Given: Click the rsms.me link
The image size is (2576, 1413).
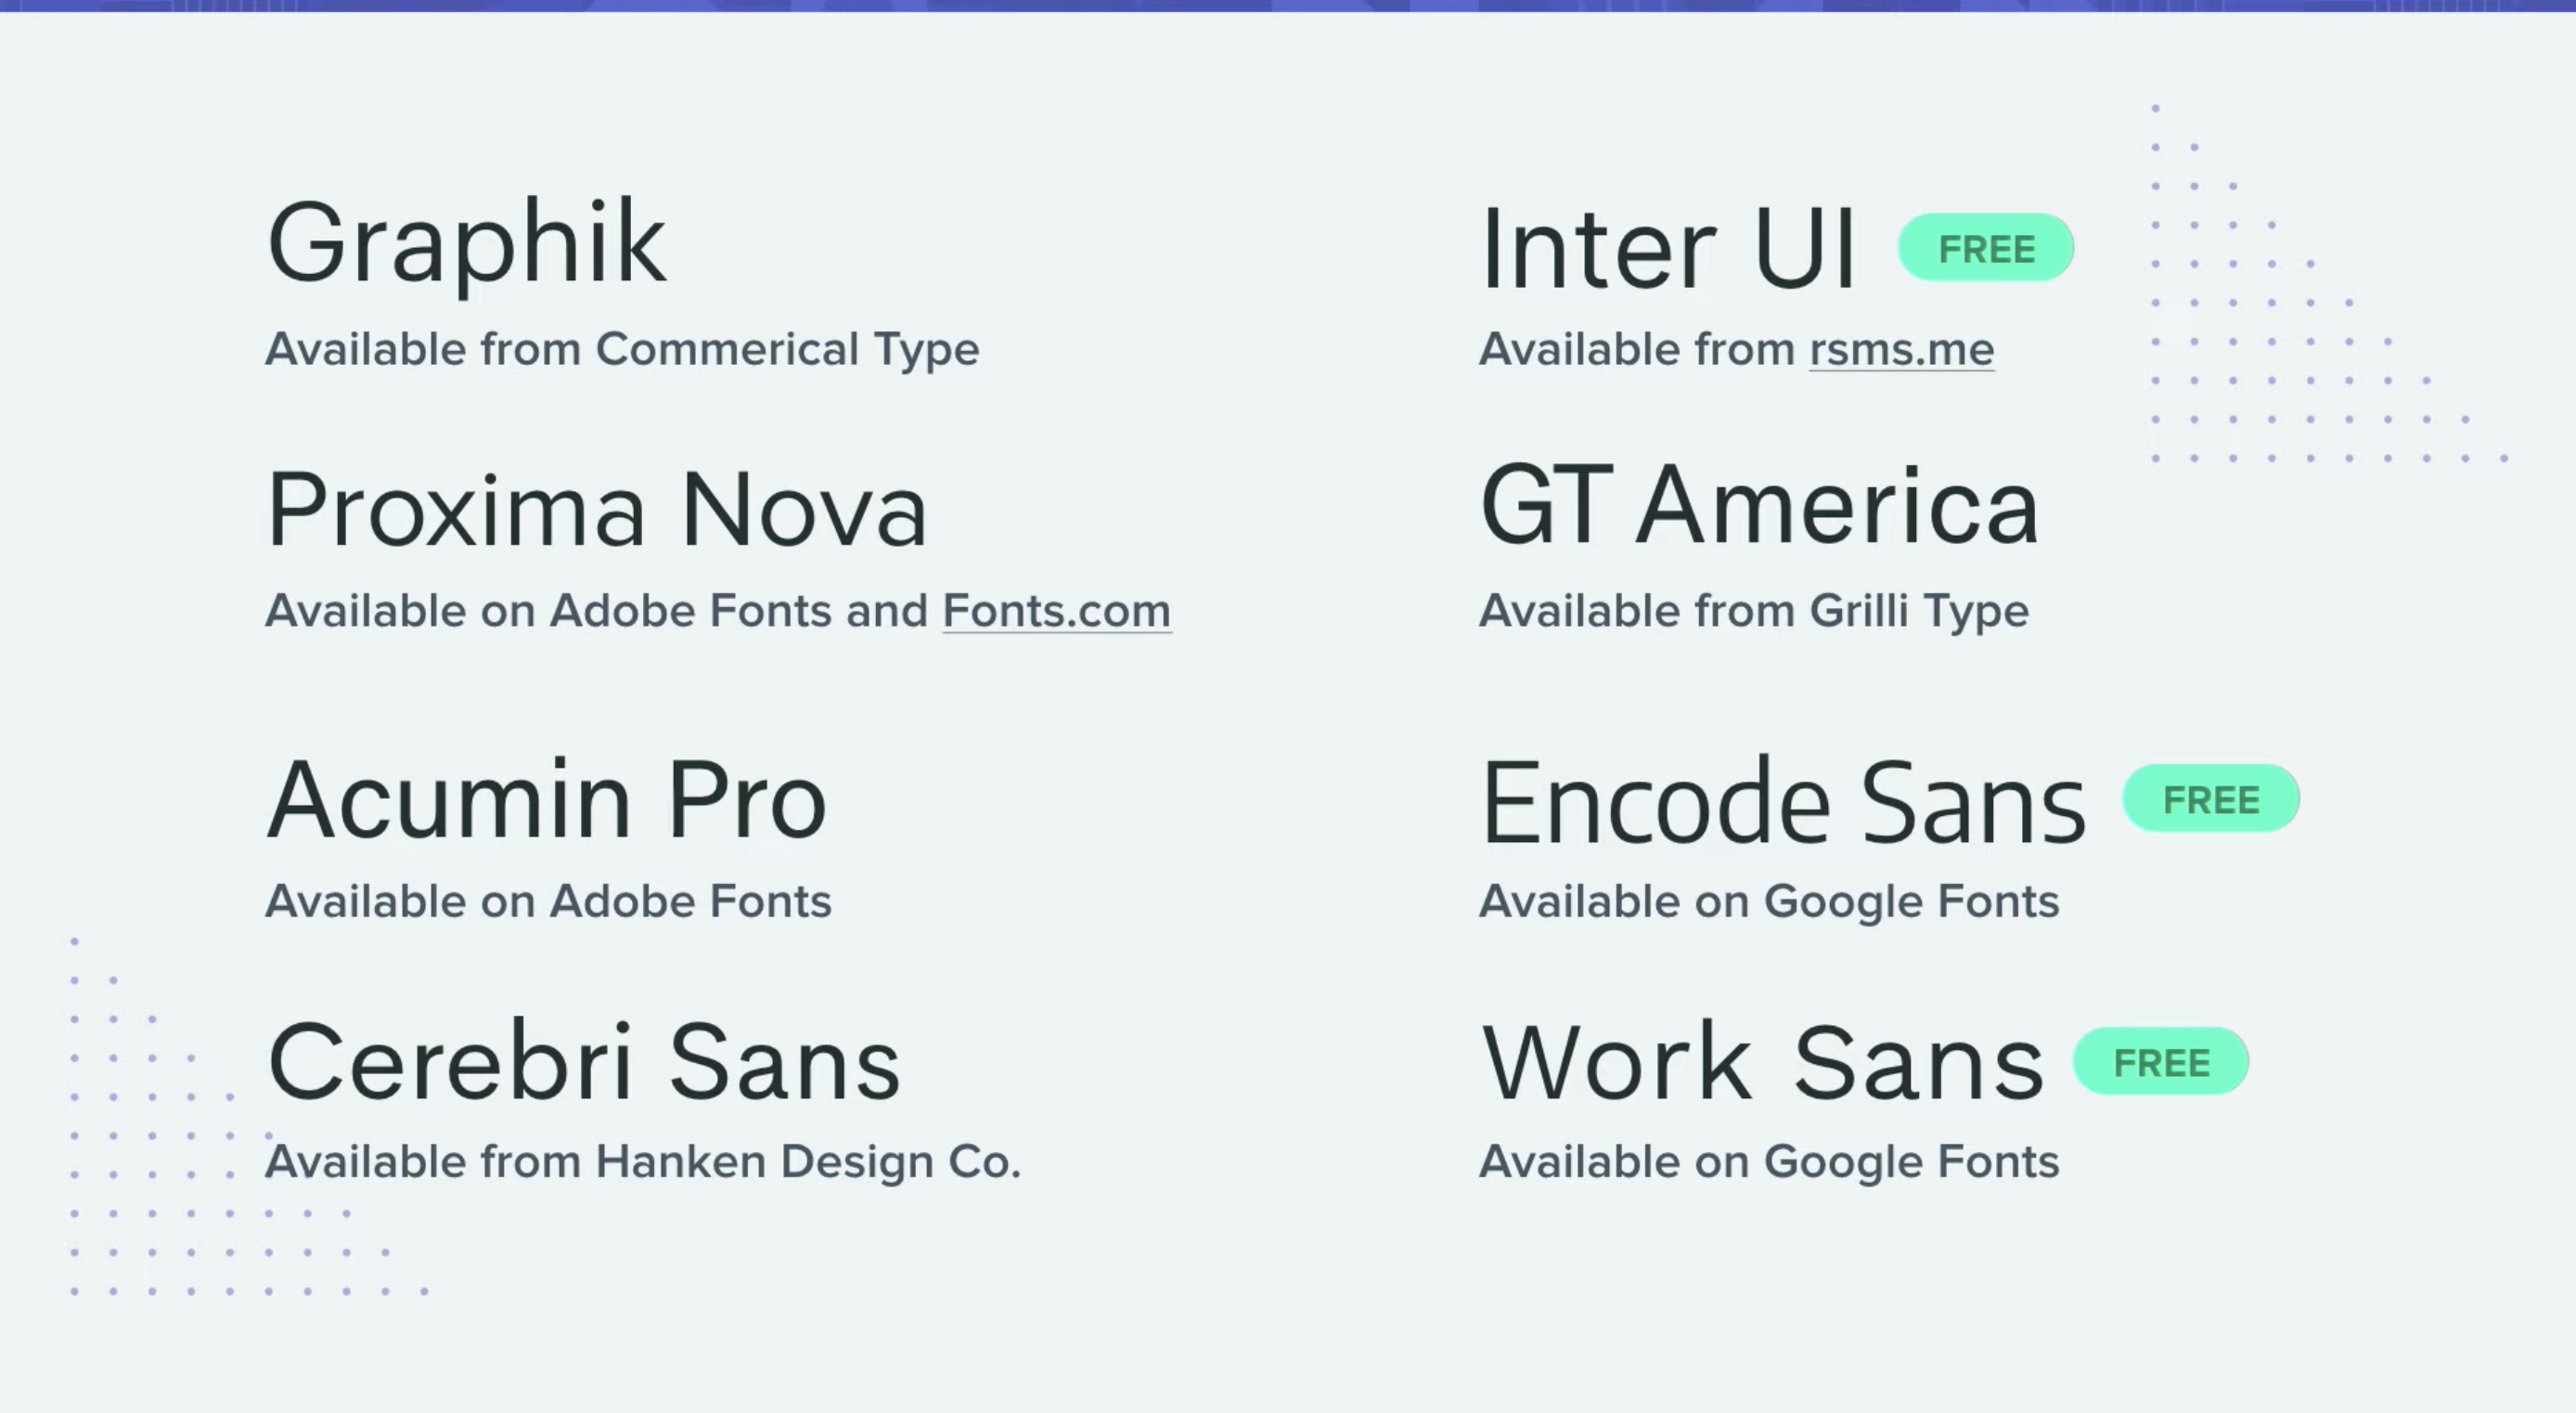Looking at the screenshot, I should [x=1901, y=349].
